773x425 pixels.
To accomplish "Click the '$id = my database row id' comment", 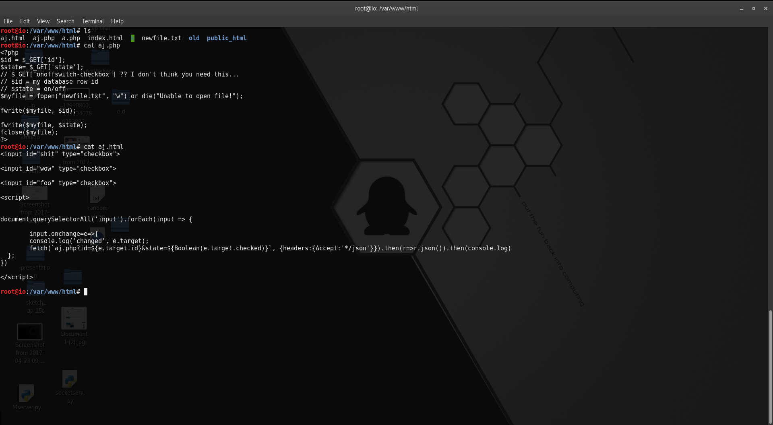I will point(49,82).
